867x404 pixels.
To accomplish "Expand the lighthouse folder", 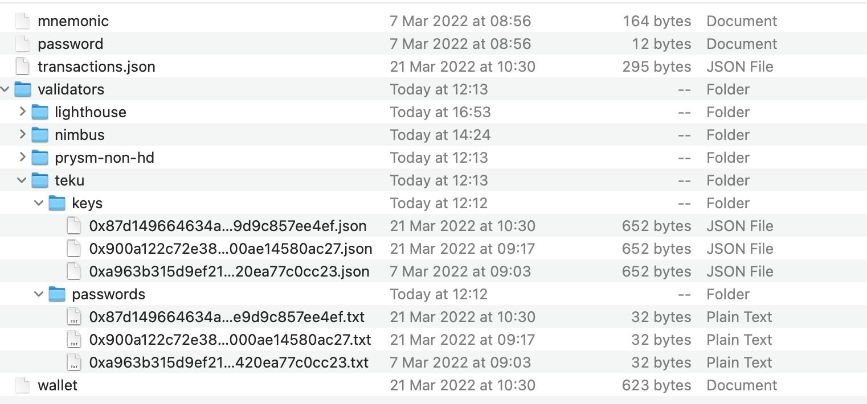I will coord(22,112).
